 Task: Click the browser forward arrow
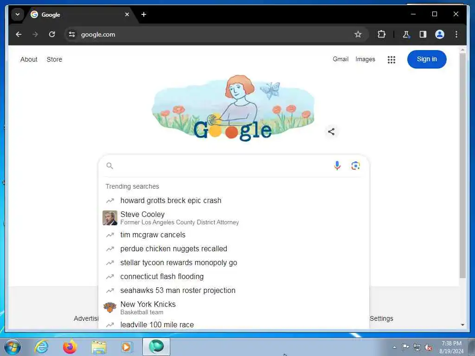click(35, 34)
